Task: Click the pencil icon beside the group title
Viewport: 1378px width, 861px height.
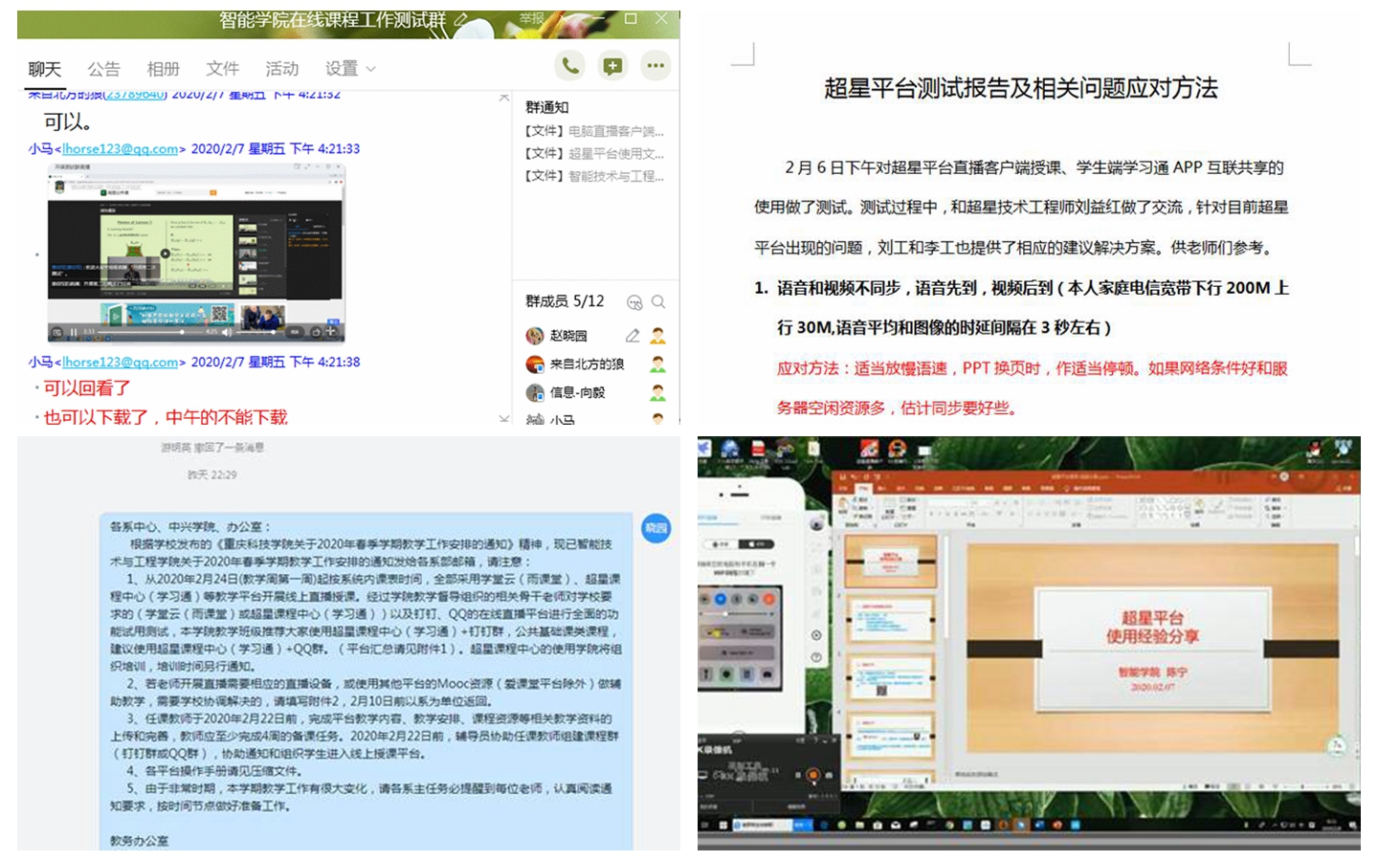Action: coord(461,19)
